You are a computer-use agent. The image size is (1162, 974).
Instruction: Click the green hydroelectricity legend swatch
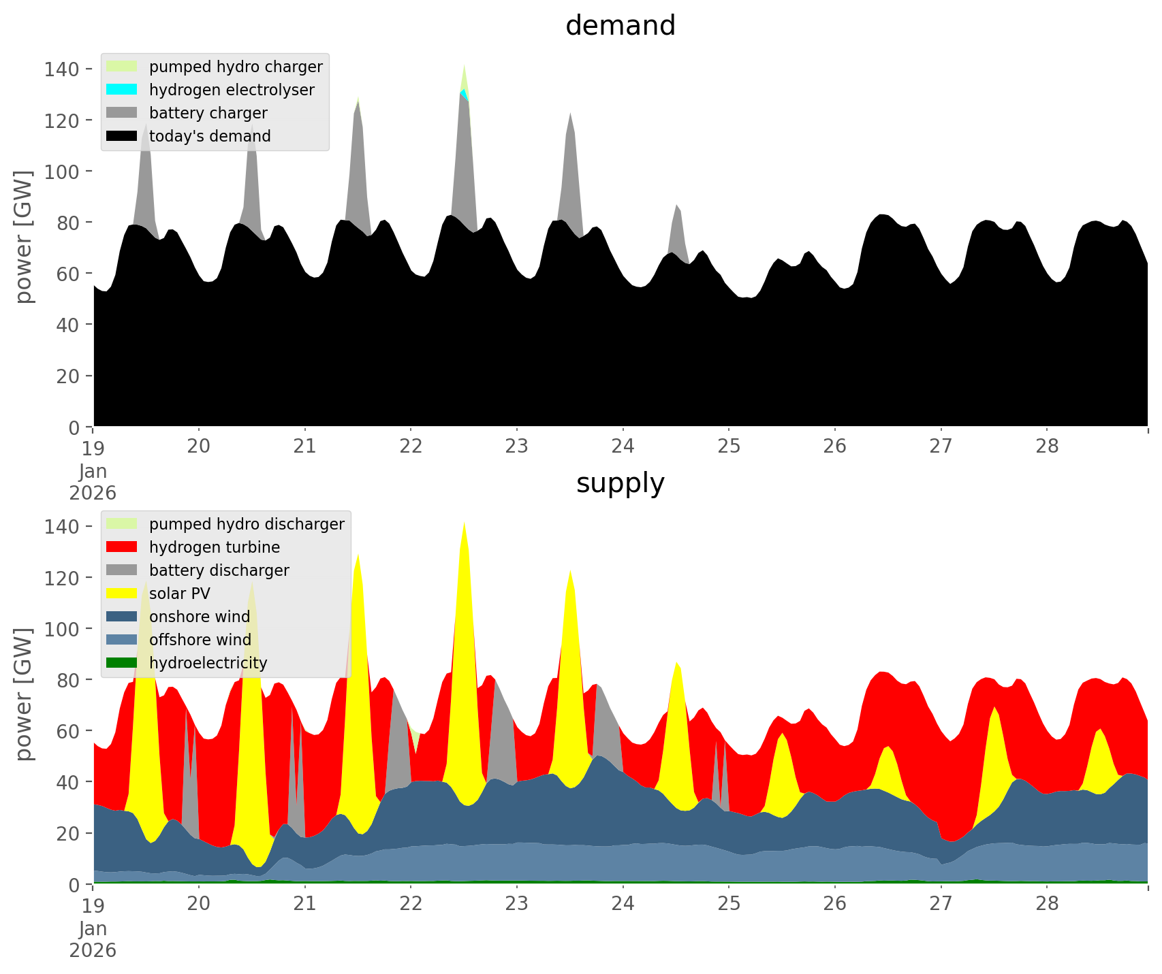tap(122, 663)
